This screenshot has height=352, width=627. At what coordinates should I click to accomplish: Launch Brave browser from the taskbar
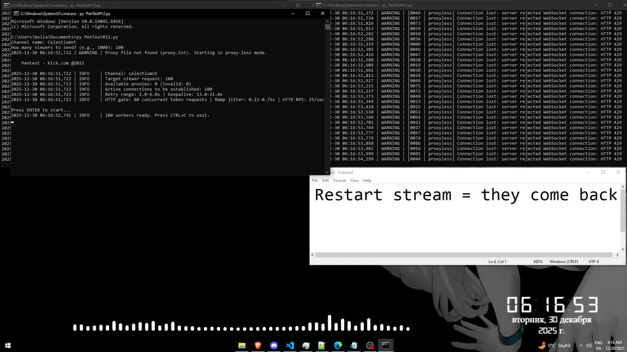click(x=258, y=345)
